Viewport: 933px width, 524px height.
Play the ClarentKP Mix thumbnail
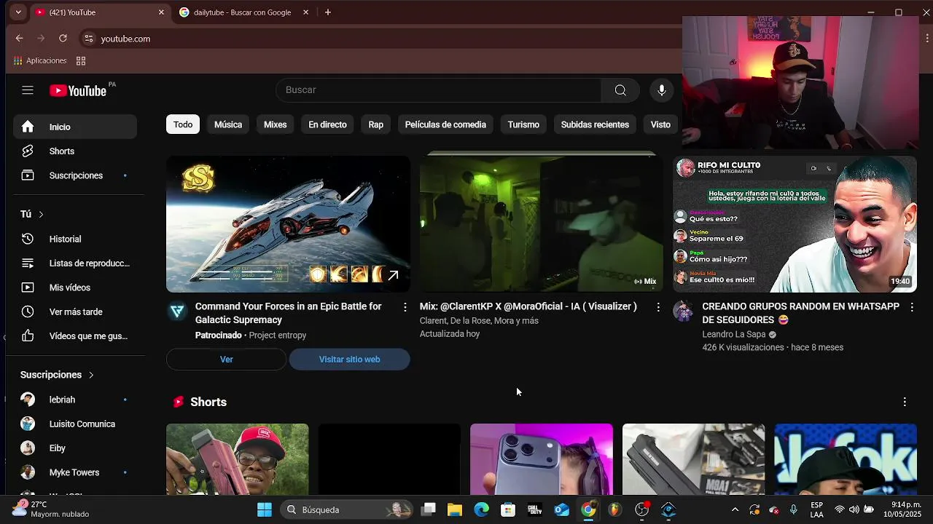[x=541, y=224]
